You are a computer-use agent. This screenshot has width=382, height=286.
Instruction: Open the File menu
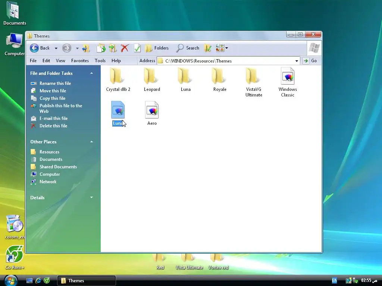pyautogui.click(x=33, y=61)
